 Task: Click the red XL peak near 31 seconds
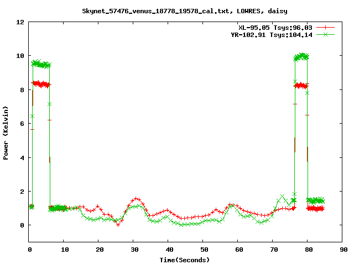[x=136, y=199]
